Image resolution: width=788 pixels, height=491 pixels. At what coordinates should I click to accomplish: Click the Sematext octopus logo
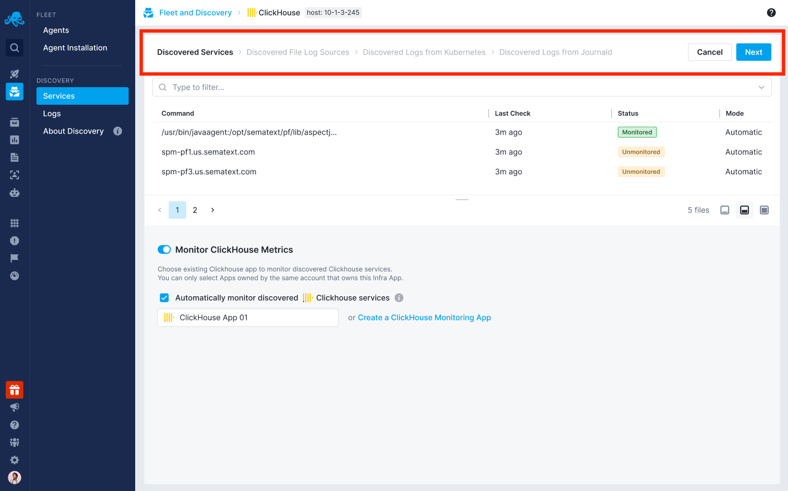coord(14,18)
